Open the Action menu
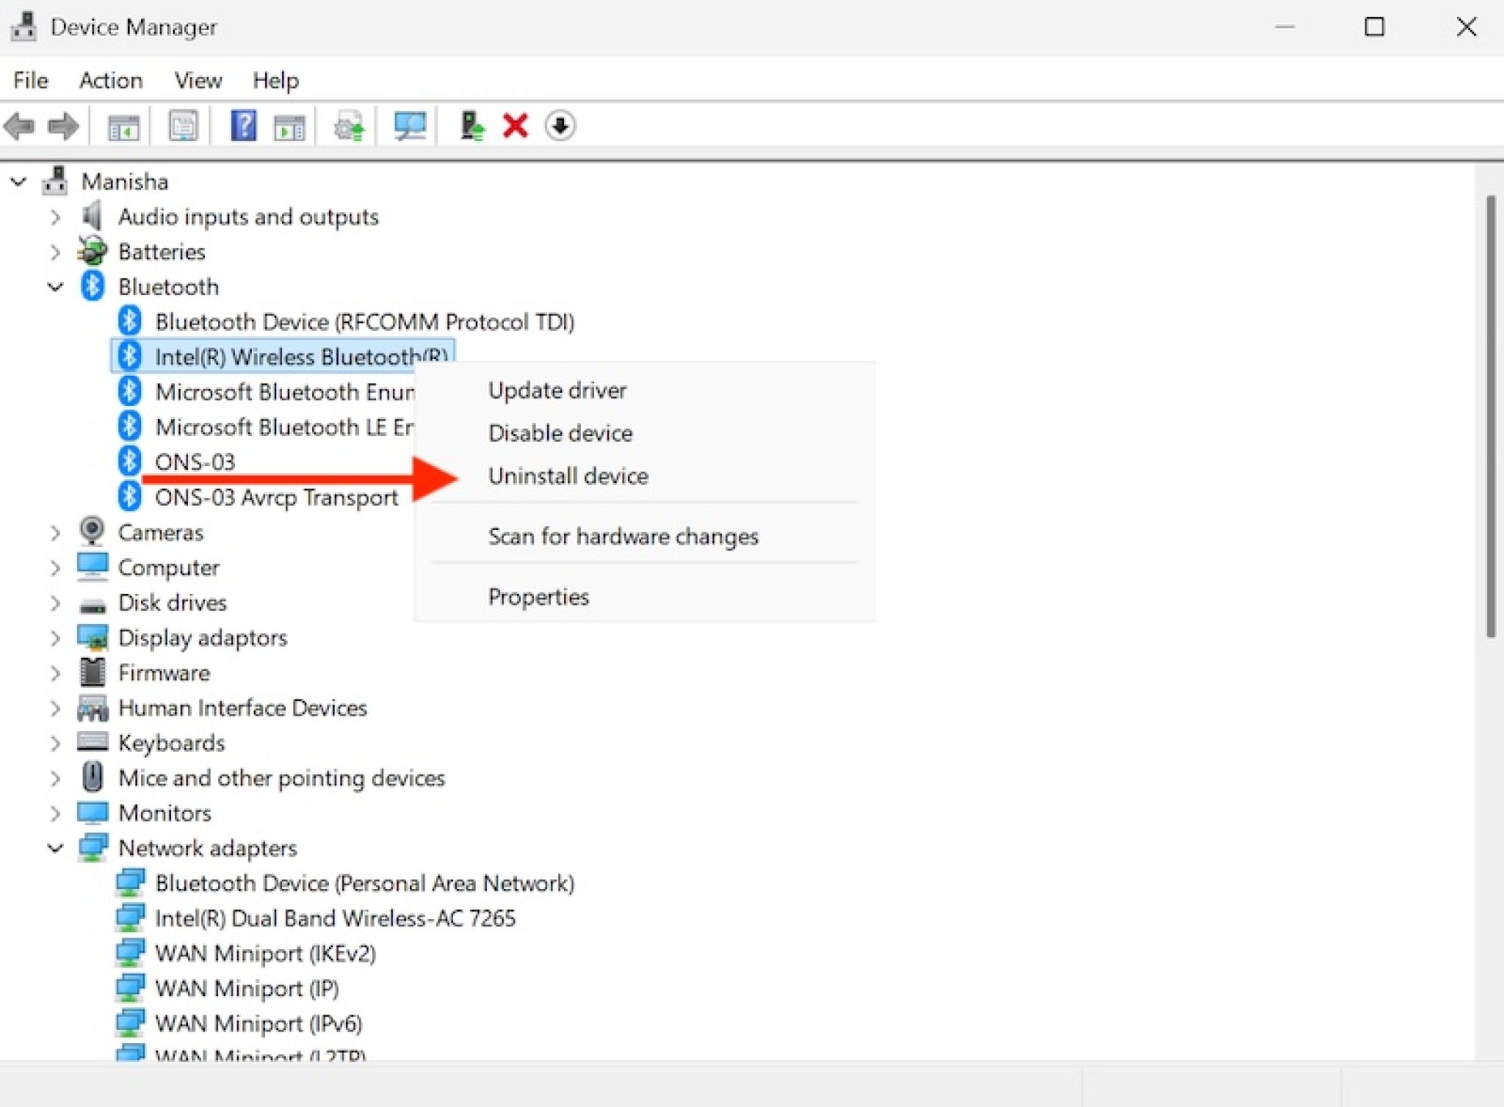 (x=111, y=80)
